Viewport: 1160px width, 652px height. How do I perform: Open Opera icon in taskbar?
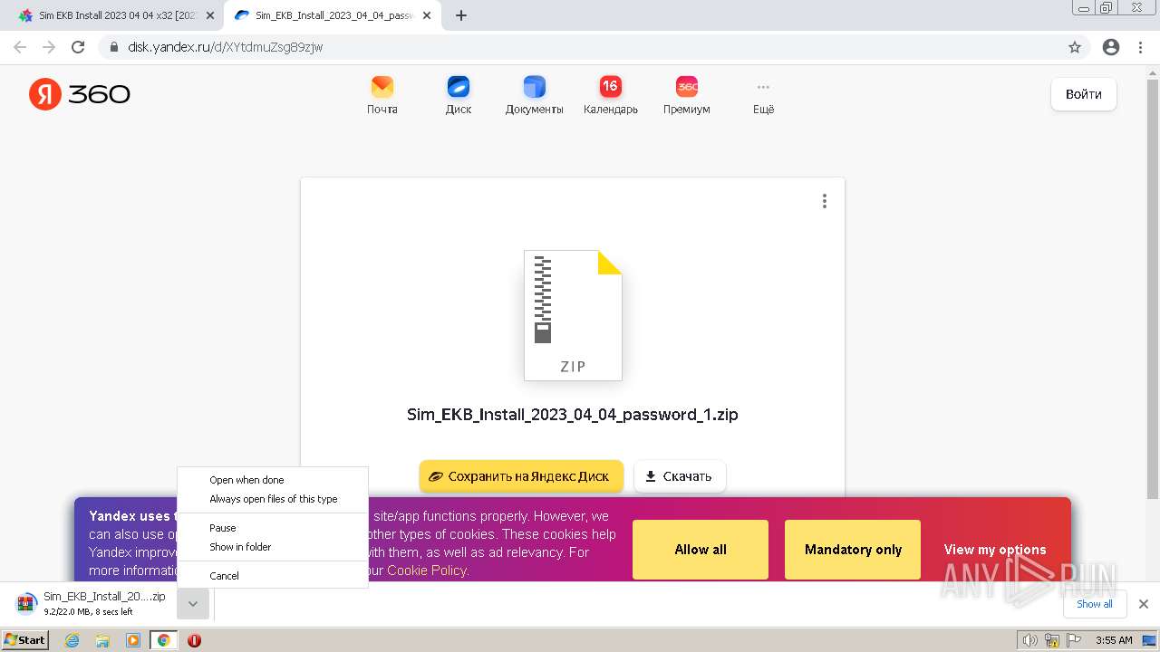pos(194,640)
